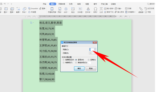The height and width of the screenshot is (92, 156).
Task: Switch to the 章节 (Section) tab
Action: coord(95,4)
